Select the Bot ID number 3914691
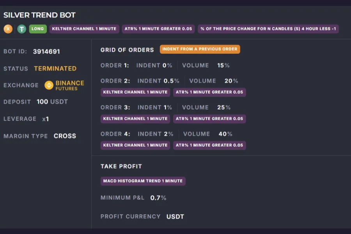This screenshot has width=351, height=234. pos(46,51)
